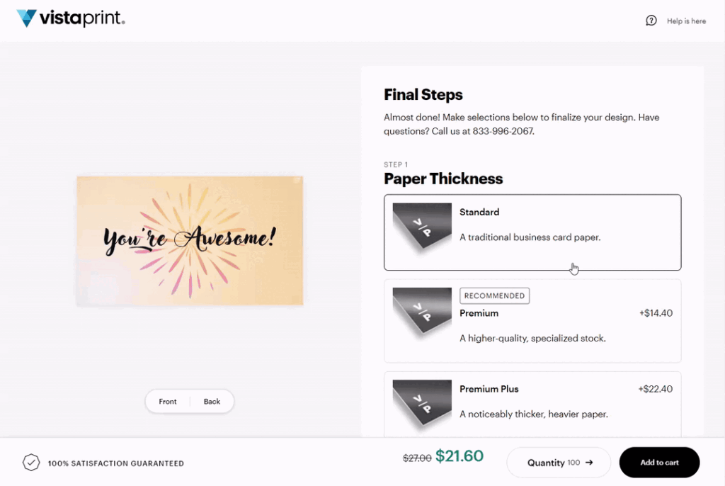The image size is (725, 486).
Task: Click the Premium Plus paper thumbnail image
Action: coord(422,405)
